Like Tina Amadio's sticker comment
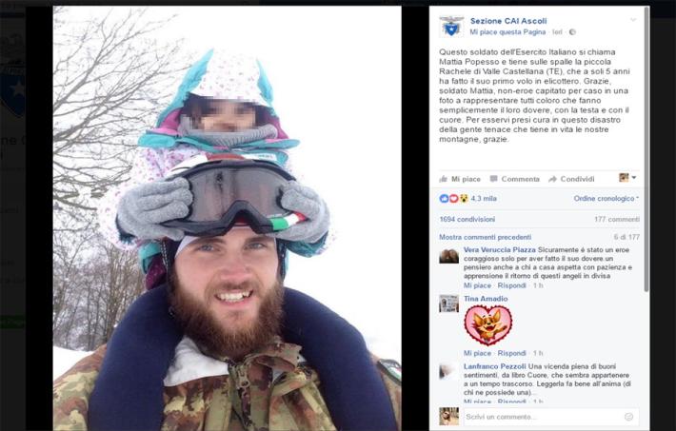This screenshot has width=676, height=431. tap(477, 353)
